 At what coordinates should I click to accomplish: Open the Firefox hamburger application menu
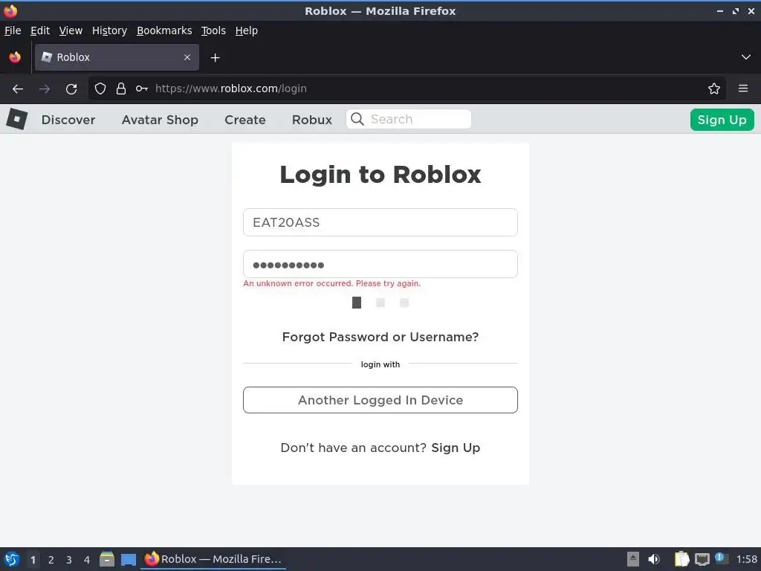[743, 88]
